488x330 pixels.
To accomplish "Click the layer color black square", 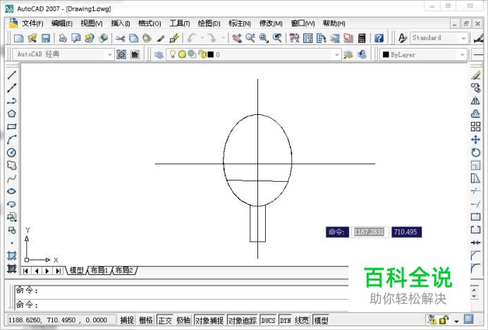I will point(211,55).
